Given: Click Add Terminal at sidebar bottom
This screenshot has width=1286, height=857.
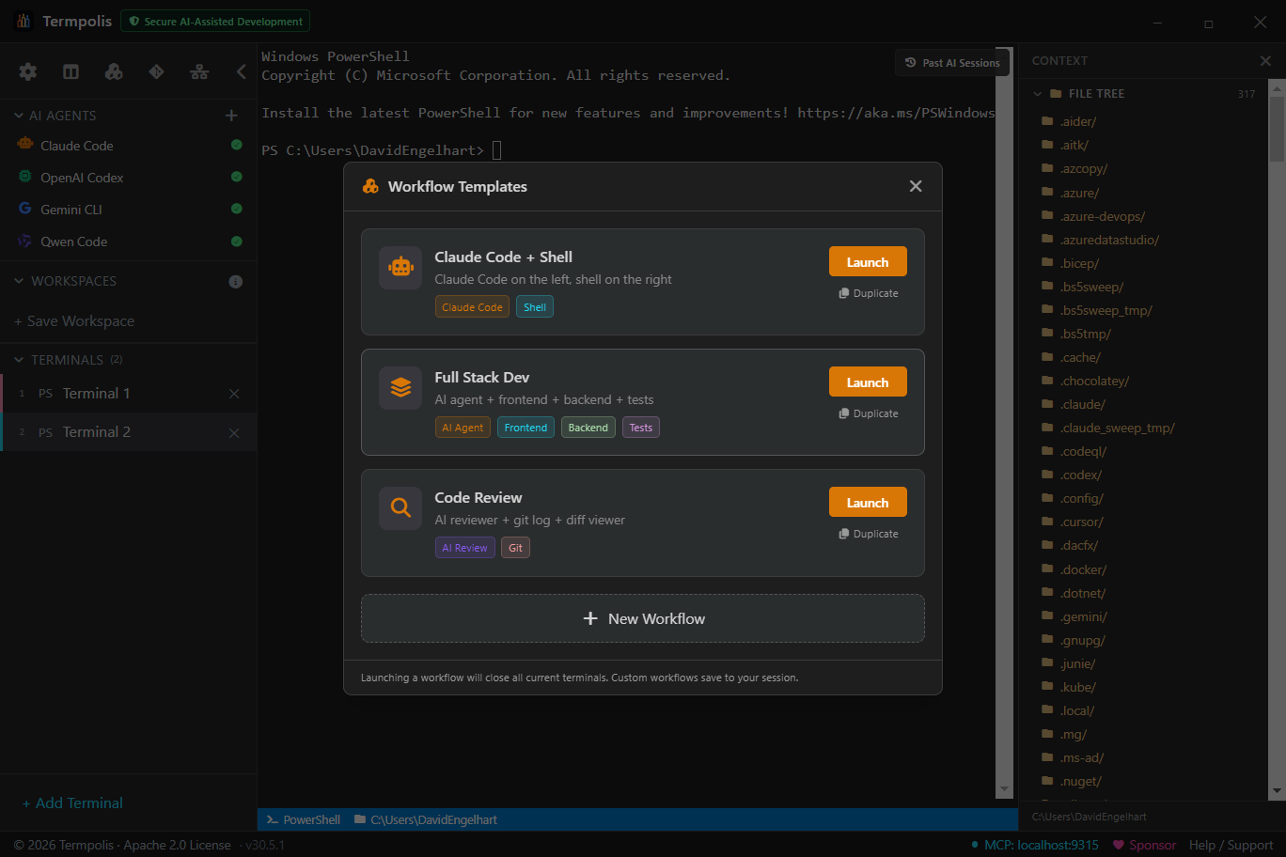Looking at the screenshot, I should (72, 803).
